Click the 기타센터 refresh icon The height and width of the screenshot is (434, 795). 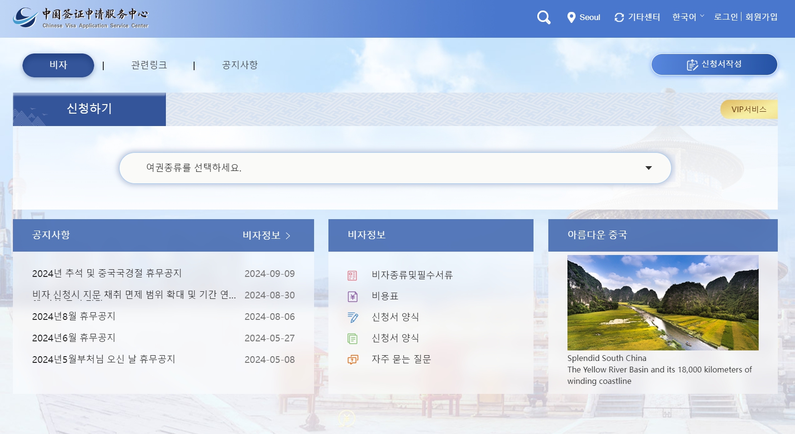point(619,17)
